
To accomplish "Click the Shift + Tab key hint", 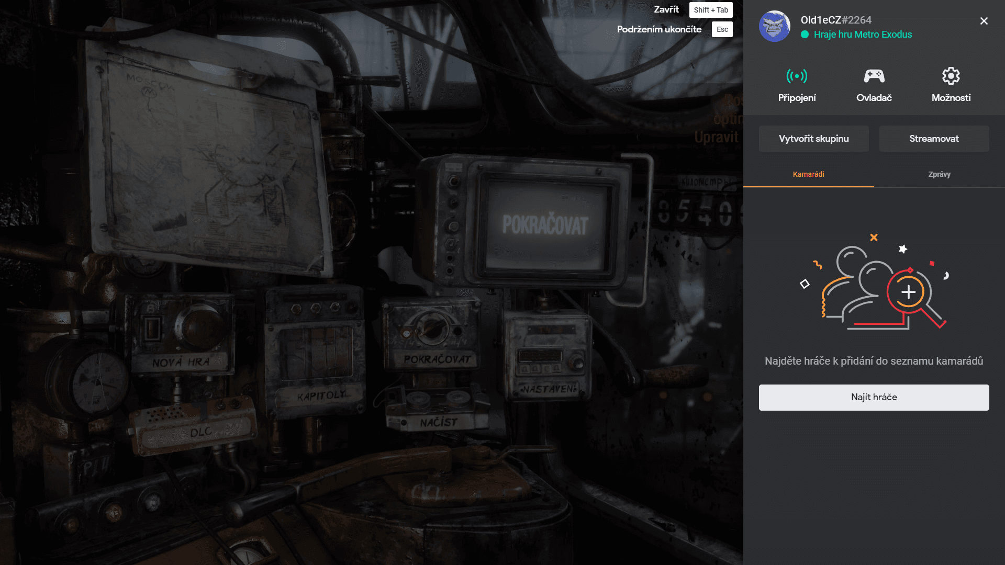I will (710, 10).
